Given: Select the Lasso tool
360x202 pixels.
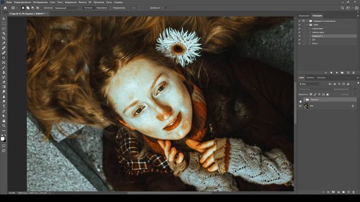Looking at the screenshot, I should coord(4,29).
